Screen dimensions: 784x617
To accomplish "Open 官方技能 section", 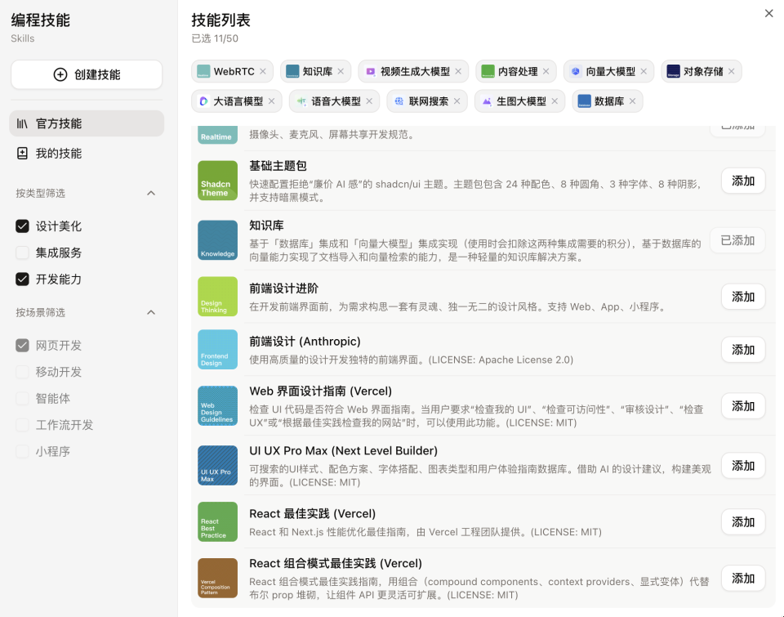I will [x=87, y=123].
